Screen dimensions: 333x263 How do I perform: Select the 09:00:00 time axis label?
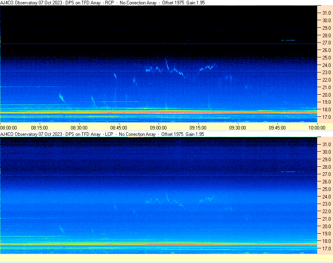159,128
